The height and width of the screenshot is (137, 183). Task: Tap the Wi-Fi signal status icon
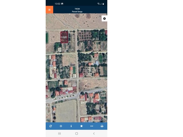(99, 4)
